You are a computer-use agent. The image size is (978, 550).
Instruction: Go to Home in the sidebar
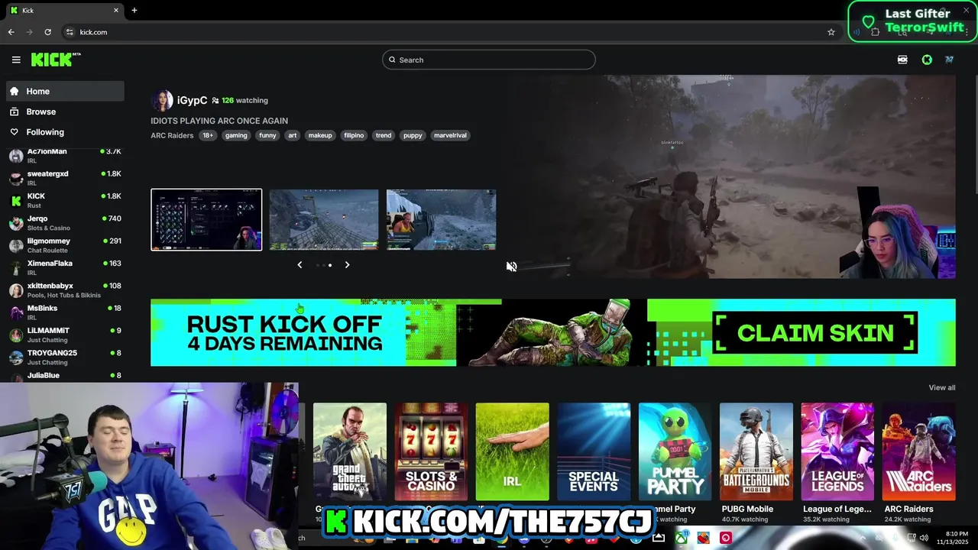65,91
